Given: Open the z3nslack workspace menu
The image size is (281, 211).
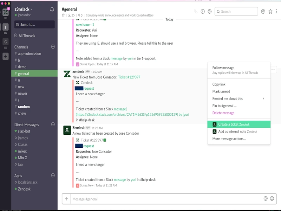Looking at the screenshot, I should [x=24, y=9].
